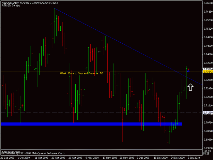Click the '11 Oct 2009' date label
Screen dimensions: 213x160
point(41,158)
